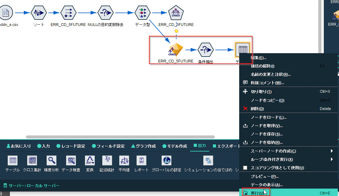
Task: Select the gold CHAID model nugget
Action: 176,50
